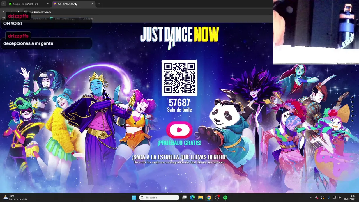Close the Stream - Kick Dashboard tab
The width and height of the screenshot is (359, 202).
tap(48, 4)
